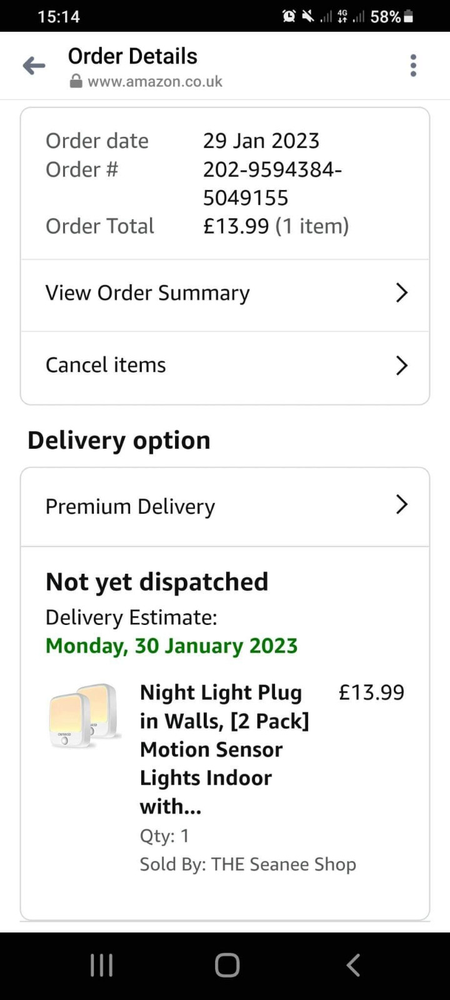Tap Sold By THE Seanee Shop

tap(247, 864)
